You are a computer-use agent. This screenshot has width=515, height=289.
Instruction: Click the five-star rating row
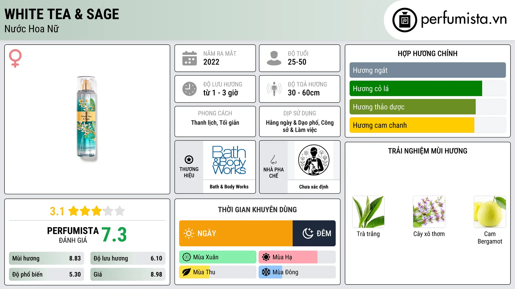click(97, 211)
